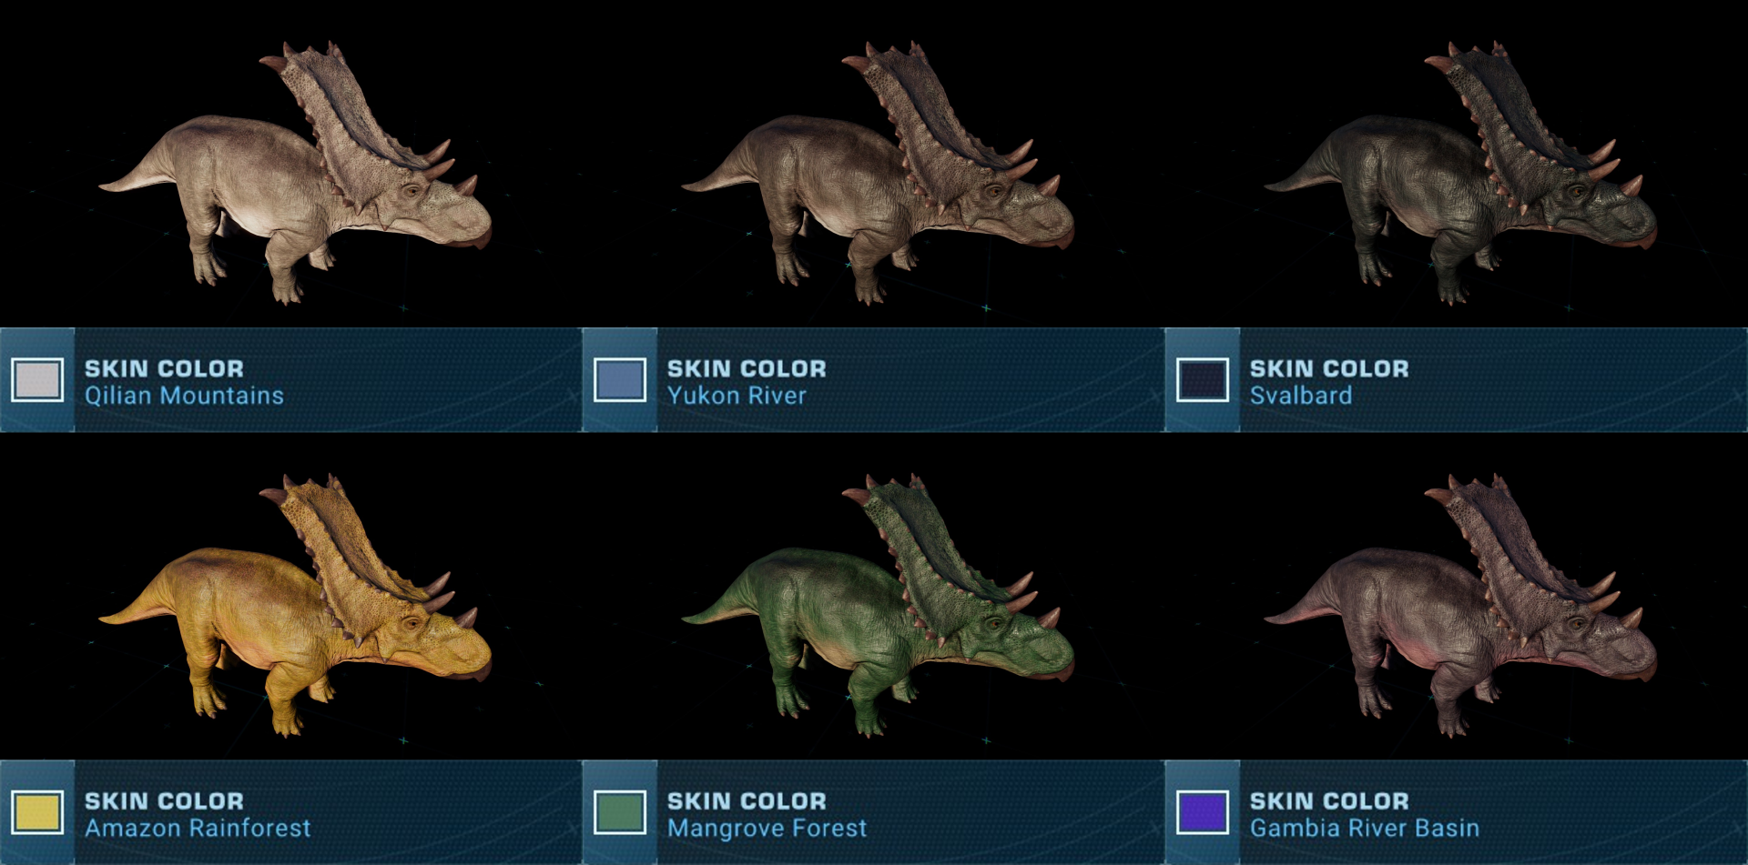Click the Svalbard skin label
This screenshot has width=1748, height=865.
pyautogui.click(x=1301, y=396)
